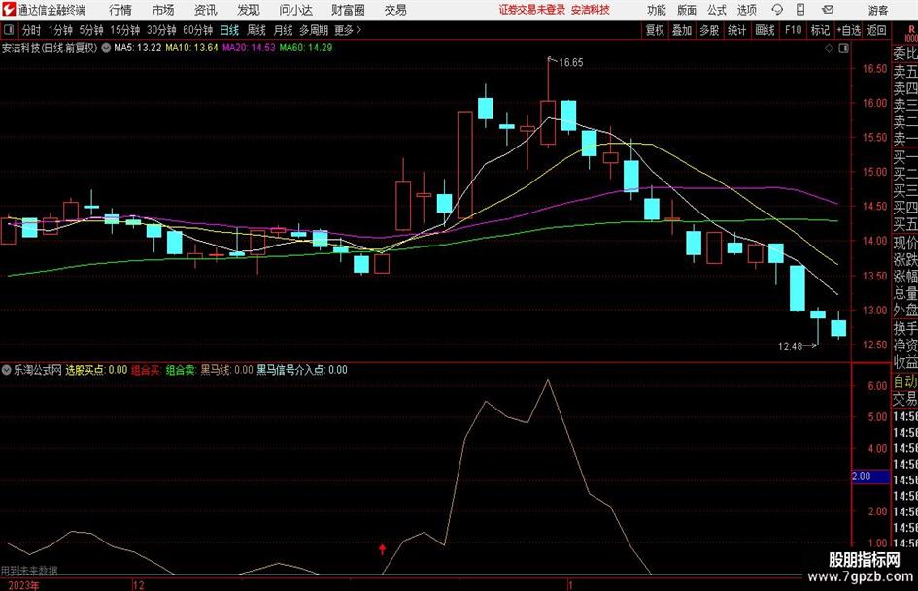Open the 行情 menu
918x591 pixels.
[120, 10]
